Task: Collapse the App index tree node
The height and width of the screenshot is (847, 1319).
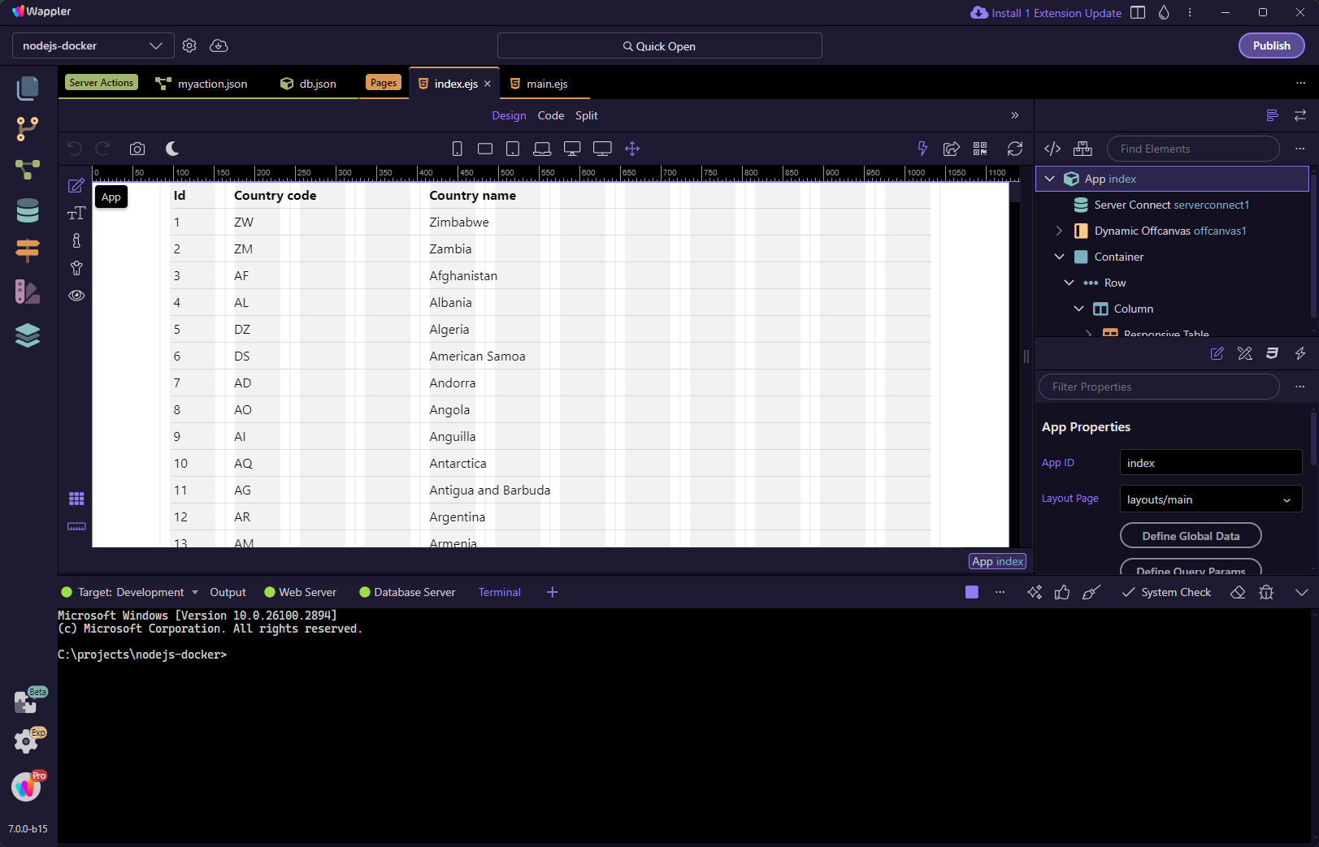Action: [x=1050, y=179]
